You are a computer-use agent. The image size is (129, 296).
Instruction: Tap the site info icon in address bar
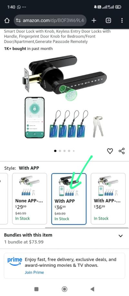[18, 20]
